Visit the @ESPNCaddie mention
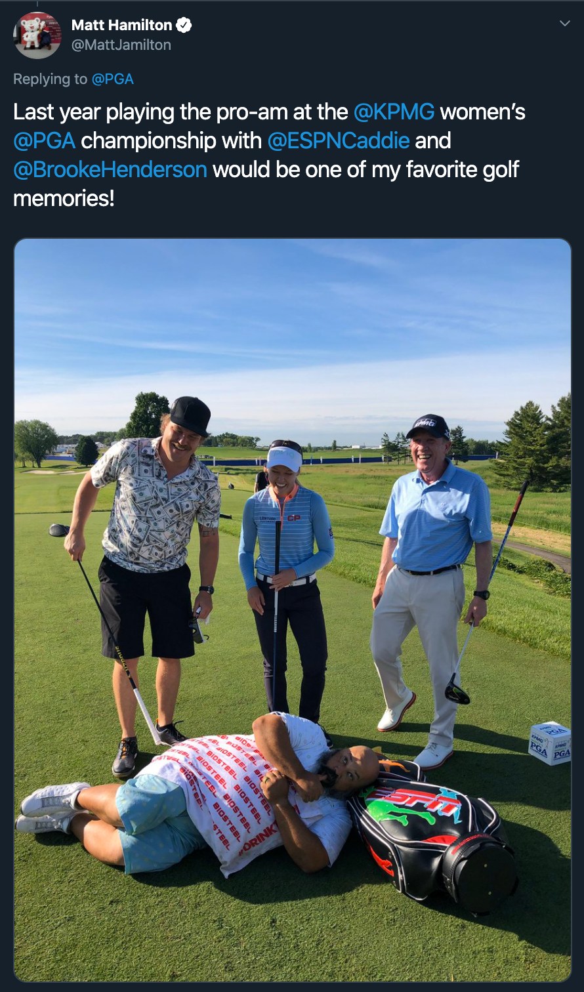 pyautogui.click(x=339, y=141)
